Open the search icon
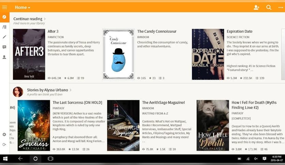Screen dimensions: 285x165 [269, 7]
